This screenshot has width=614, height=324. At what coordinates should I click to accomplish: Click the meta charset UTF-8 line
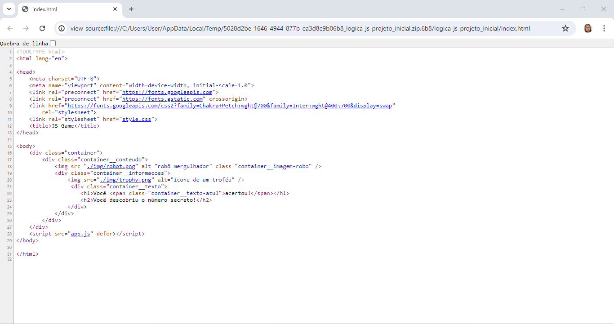pyautogui.click(x=64, y=79)
